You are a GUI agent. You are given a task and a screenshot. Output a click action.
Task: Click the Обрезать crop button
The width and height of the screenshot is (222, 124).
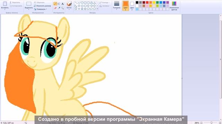click(39, 2)
